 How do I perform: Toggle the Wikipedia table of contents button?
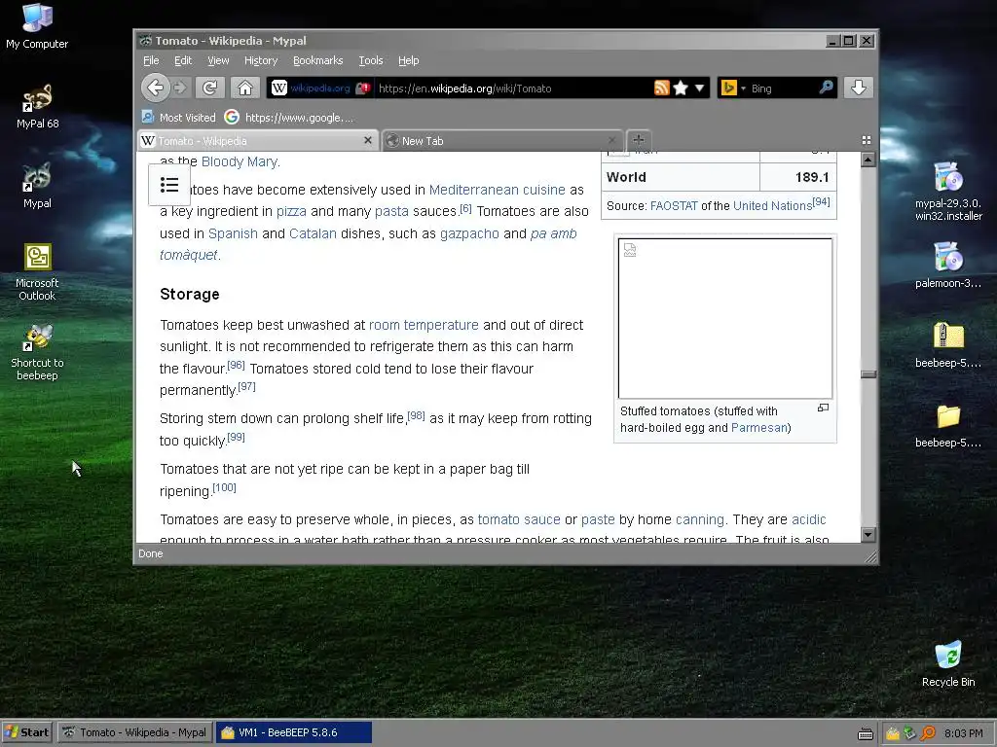[169, 185]
